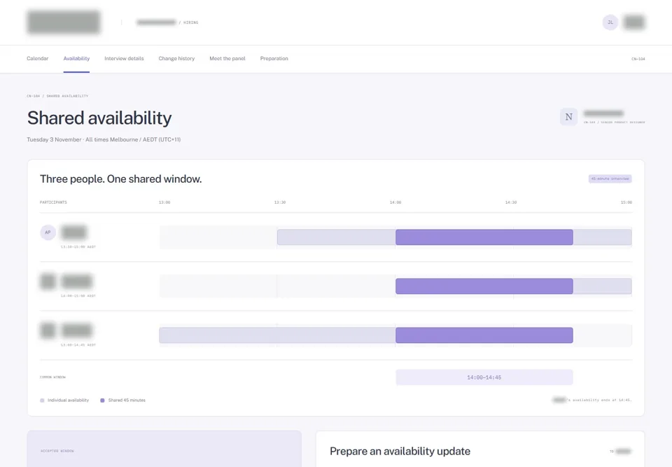Click the ACCEPTED WINDOW label

57,451
